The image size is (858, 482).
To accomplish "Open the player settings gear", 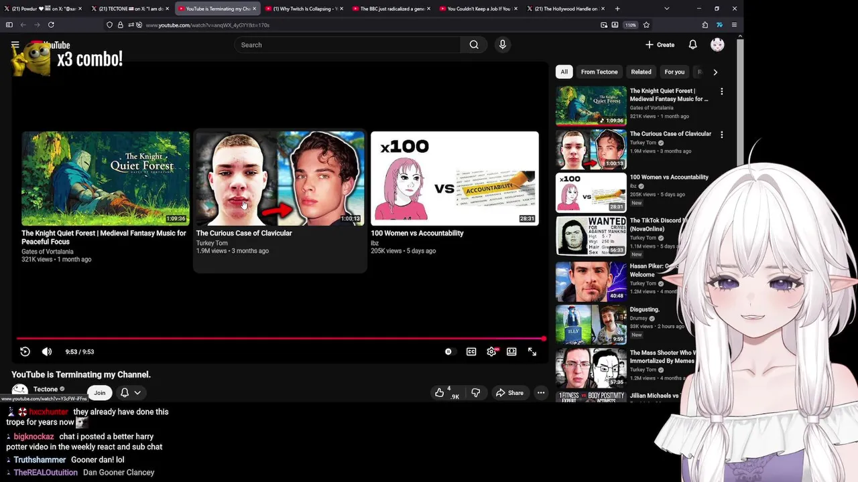I will 491,351.
